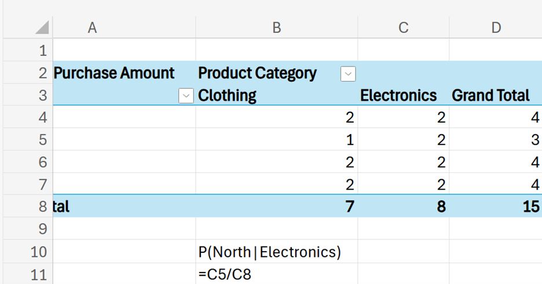Select the Electronics total cell showing 8
This screenshot has height=284, width=542.
403,206
